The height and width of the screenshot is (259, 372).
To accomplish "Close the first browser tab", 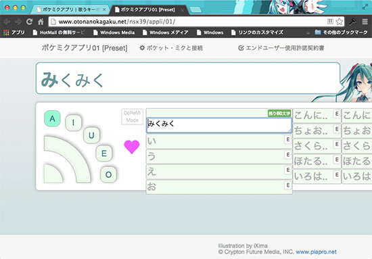I will (x=104, y=9).
